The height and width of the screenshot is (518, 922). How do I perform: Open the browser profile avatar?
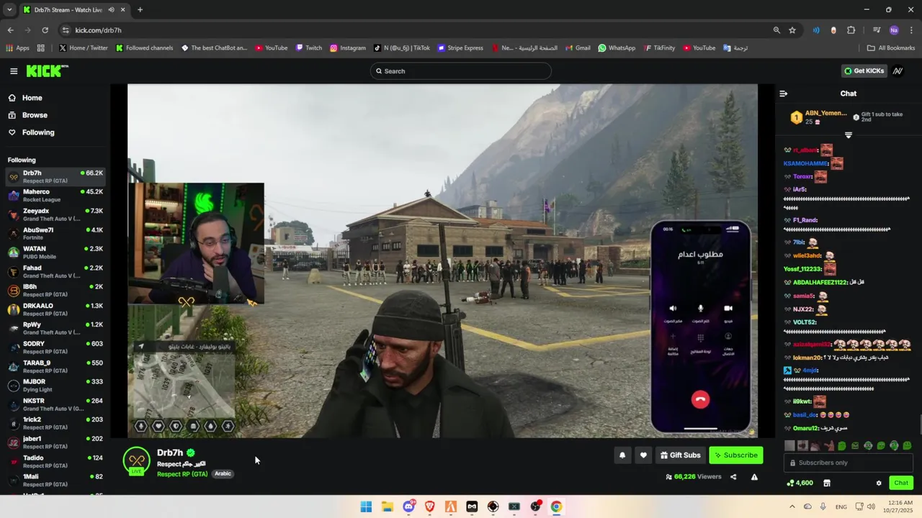click(x=894, y=30)
